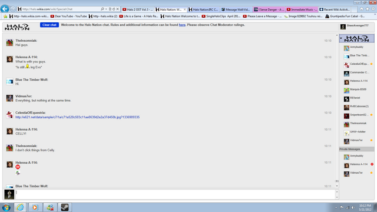Open the favorites star icon

(368, 9)
